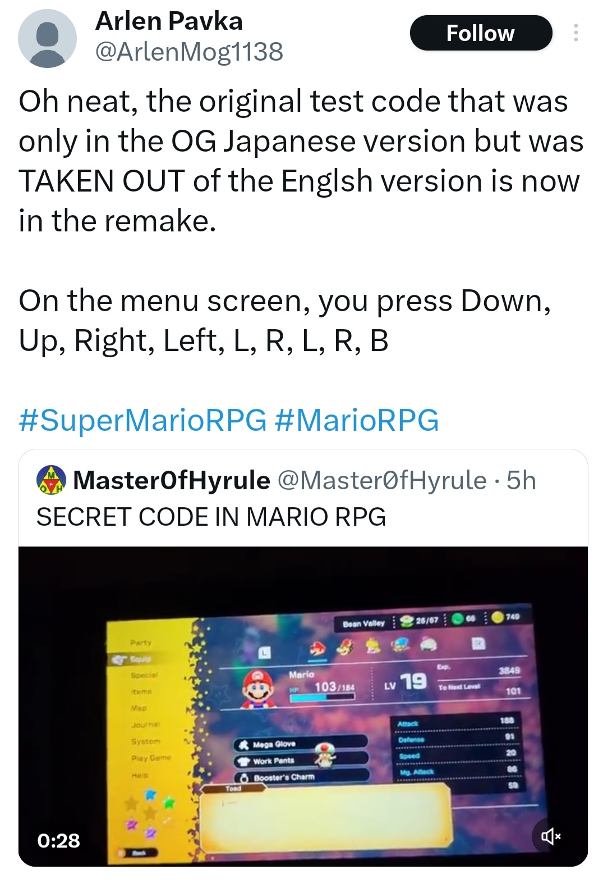Play the quoted Mario RPG video
This screenshot has height=888, width=603.
coord(303,706)
